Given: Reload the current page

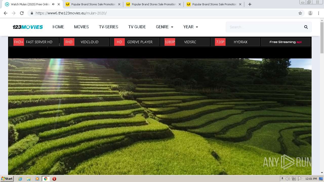Looking at the screenshot, I should pyautogui.click(x=22, y=13).
